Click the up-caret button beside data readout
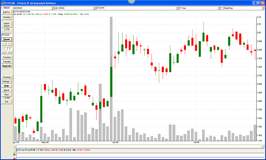Viewport: 266px width, 160px height. point(14,150)
